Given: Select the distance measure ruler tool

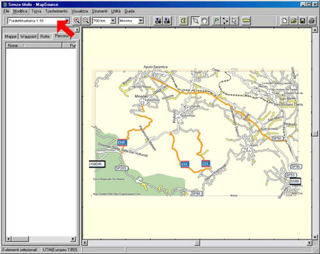Looking at the screenshot, I should 246,20.
